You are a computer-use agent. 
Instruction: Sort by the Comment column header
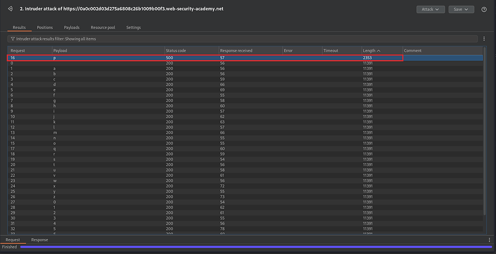443,51
